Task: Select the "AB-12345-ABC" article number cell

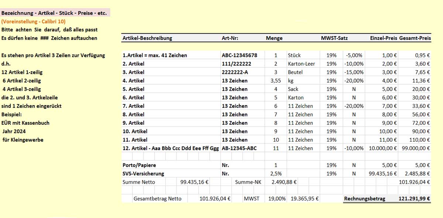Action: (239, 148)
